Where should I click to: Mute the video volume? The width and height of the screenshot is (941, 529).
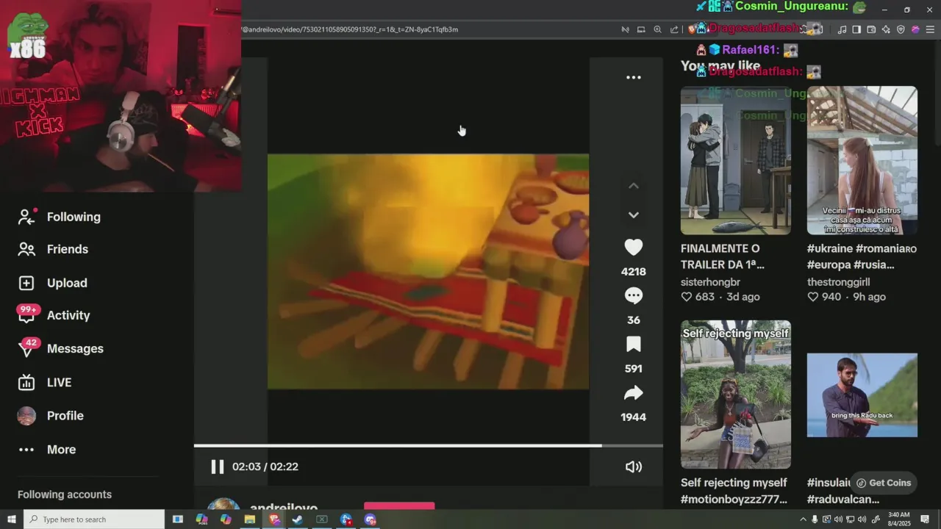[633, 467]
